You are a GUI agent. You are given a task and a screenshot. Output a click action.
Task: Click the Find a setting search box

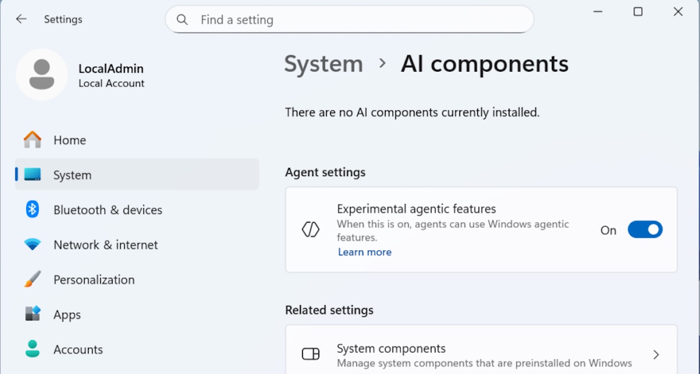[350, 20]
